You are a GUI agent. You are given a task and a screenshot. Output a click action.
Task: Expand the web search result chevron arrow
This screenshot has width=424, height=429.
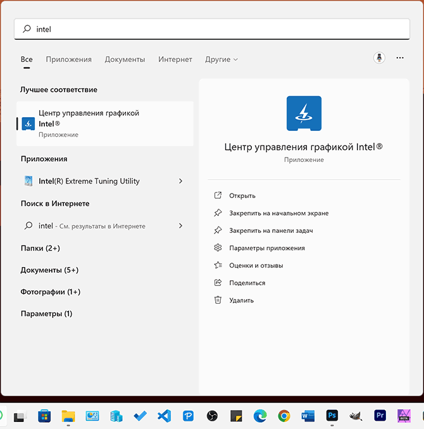point(180,226)
